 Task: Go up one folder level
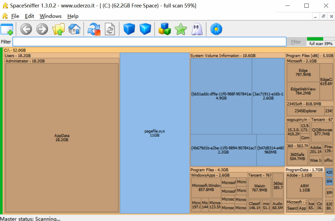[x=58, y=29]
